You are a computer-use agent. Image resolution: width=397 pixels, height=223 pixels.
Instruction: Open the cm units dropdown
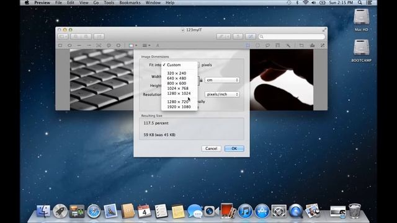tap(222, 80)
